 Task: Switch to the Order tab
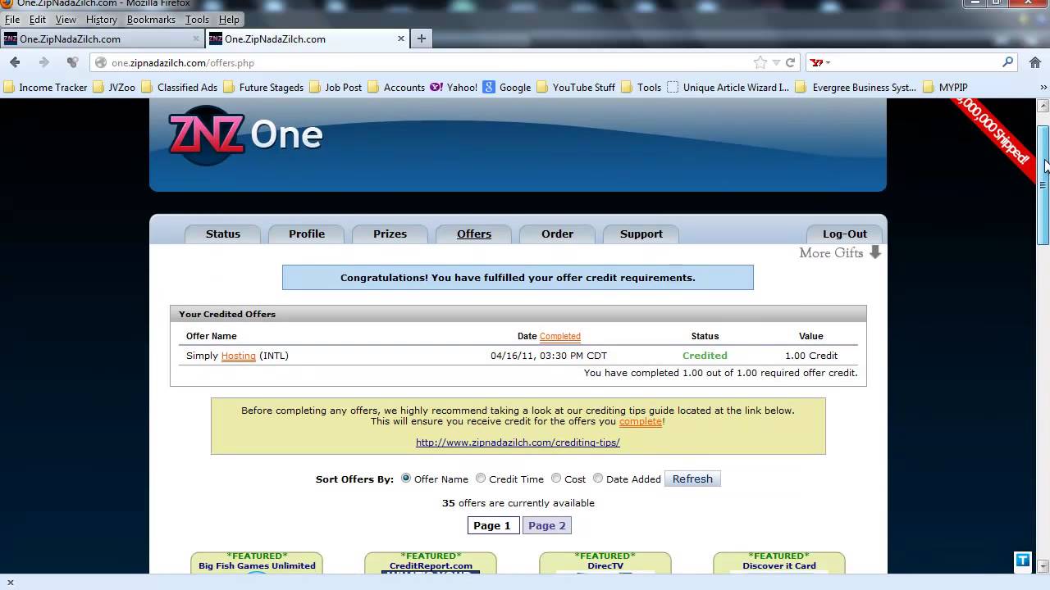[x=558, y=234]
